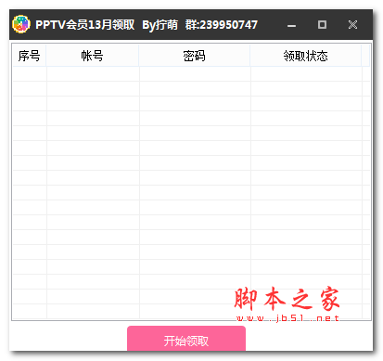The image size is (383, 361).
Task: Sort by the 帐号 column header
Action: (93, 56)
